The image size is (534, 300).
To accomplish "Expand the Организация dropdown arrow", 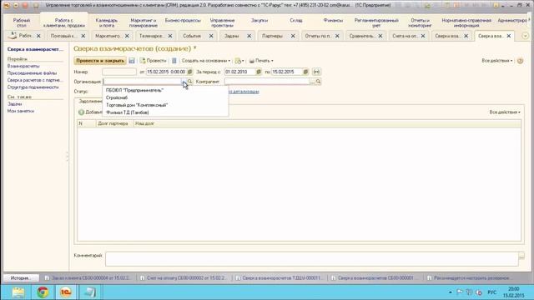I will [x=184, y=82].
